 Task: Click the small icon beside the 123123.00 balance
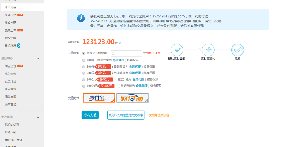pyautogui.click(x=120, y=43)
